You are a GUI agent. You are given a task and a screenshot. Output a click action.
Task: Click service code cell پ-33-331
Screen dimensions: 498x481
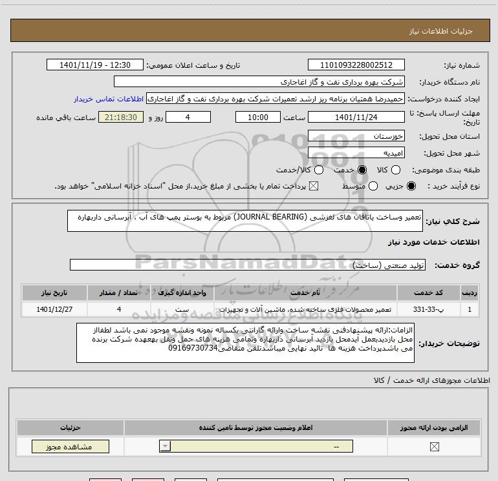tap(428, 309)
